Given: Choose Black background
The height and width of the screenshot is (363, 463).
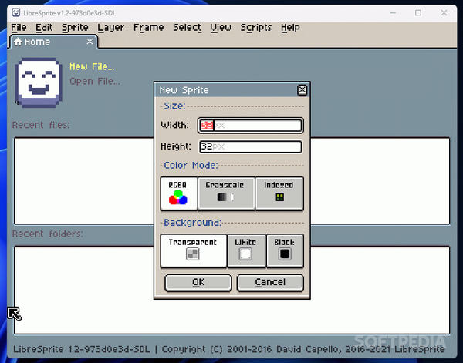Looking at the screenshot, I should click(x=285, y=251).
